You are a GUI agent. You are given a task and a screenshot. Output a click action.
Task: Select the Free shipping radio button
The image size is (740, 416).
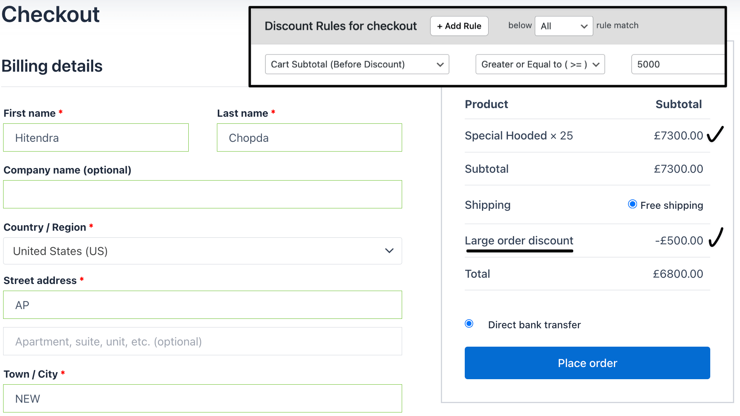click(632, 204)
